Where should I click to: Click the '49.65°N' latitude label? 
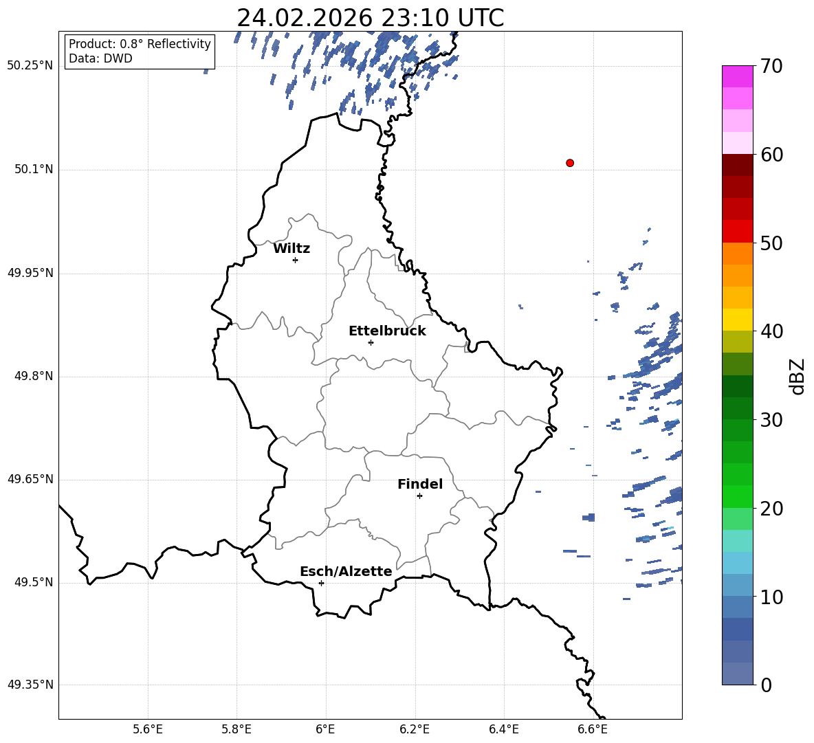(x=30, y=479)
